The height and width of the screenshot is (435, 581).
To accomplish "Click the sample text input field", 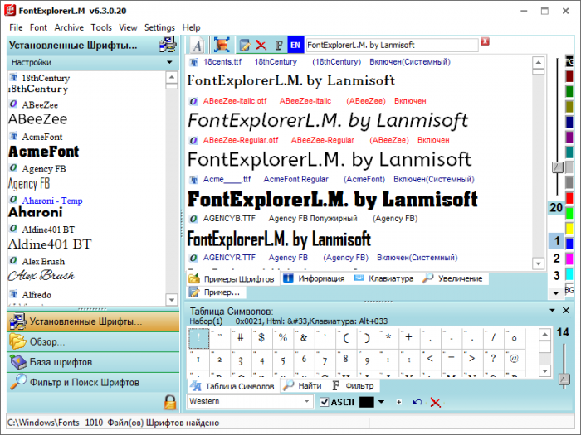I will point(392,45).
